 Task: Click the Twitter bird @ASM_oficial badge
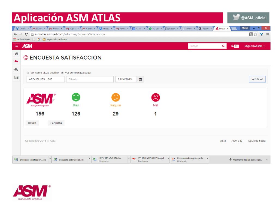(x=248, y=18)
